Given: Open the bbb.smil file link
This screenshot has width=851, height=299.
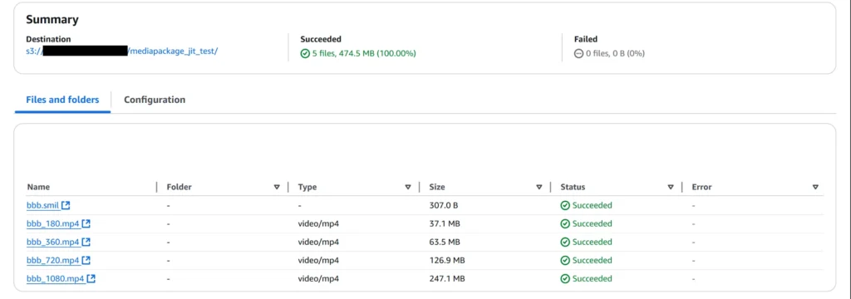Looking at the screenshot, I should click(43, 206).
